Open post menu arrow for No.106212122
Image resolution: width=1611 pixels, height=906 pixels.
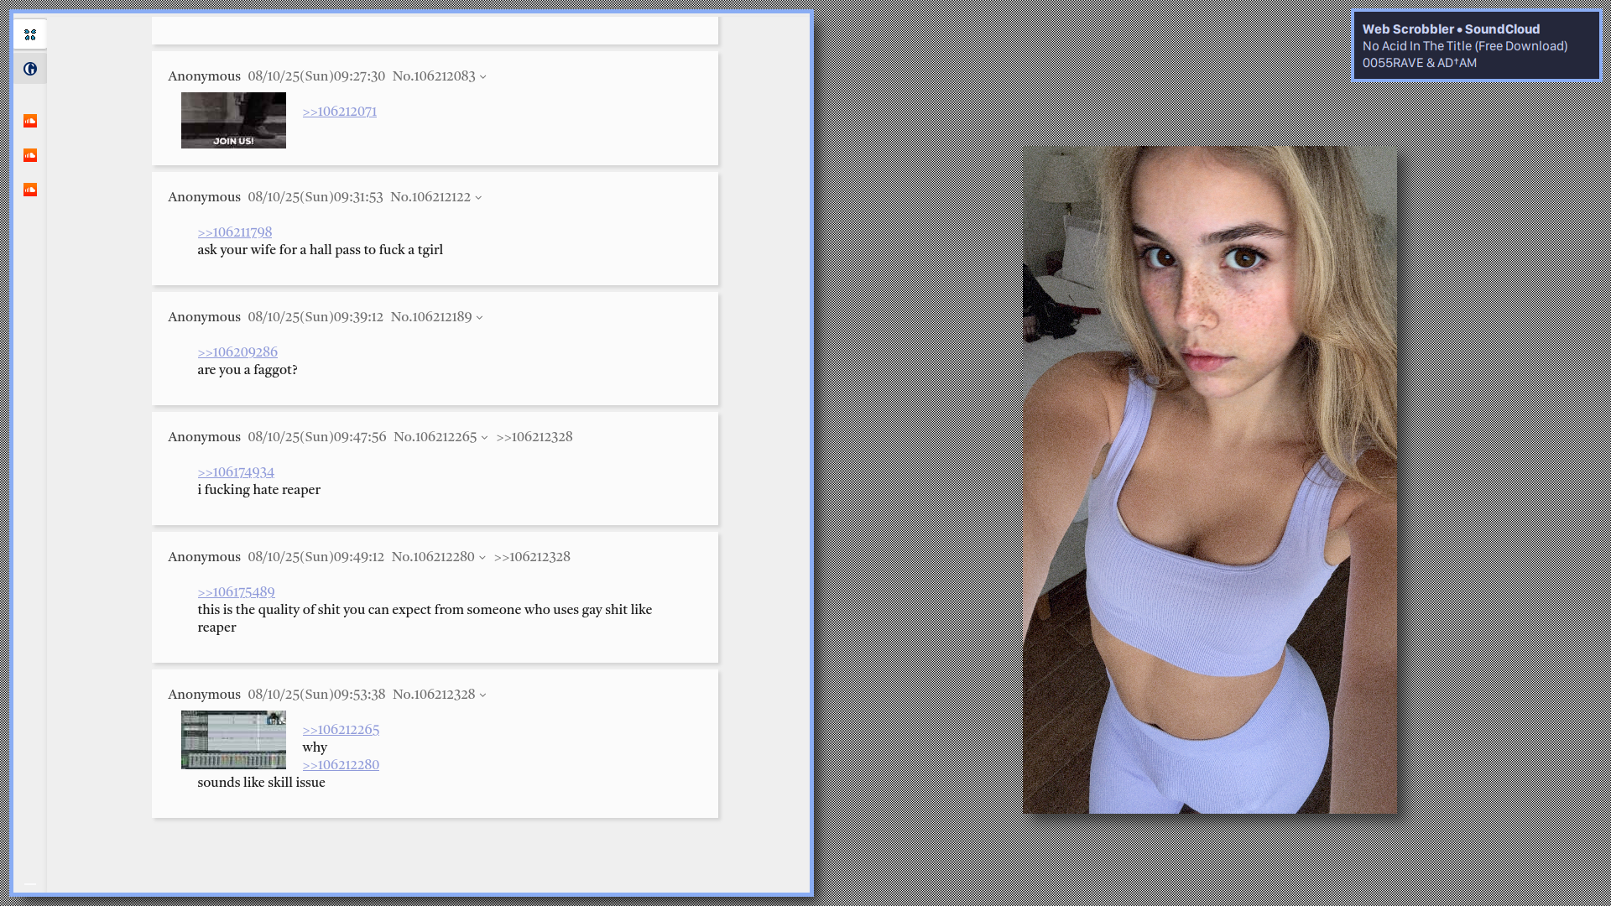click(478, 197)
